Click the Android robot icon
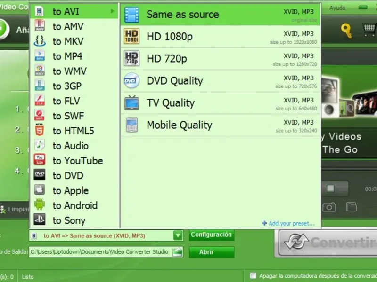This screenshot has width=377, height=282. (40, 204)
